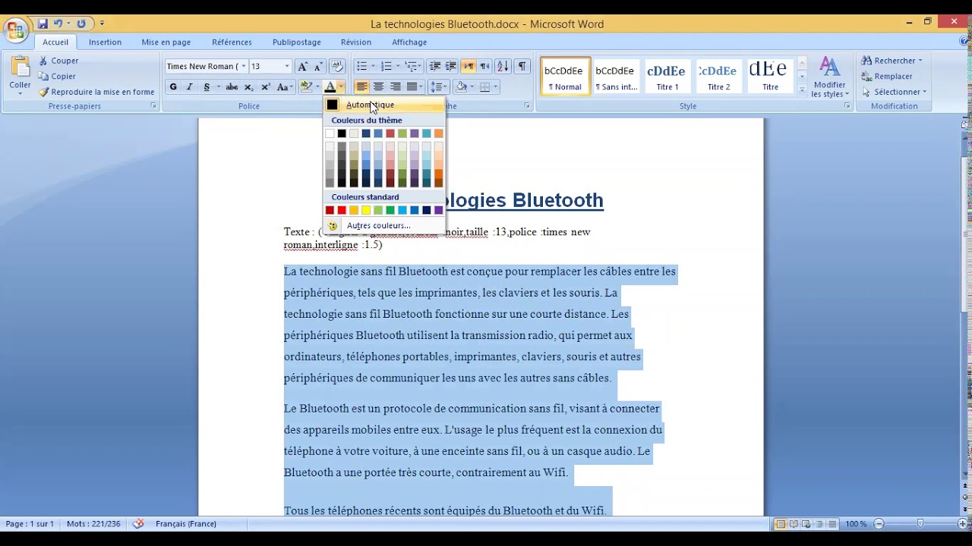The height and width of the screenshot is (546, 972).
Task: Set right-to-left text direction
Action: click(484, 66)
